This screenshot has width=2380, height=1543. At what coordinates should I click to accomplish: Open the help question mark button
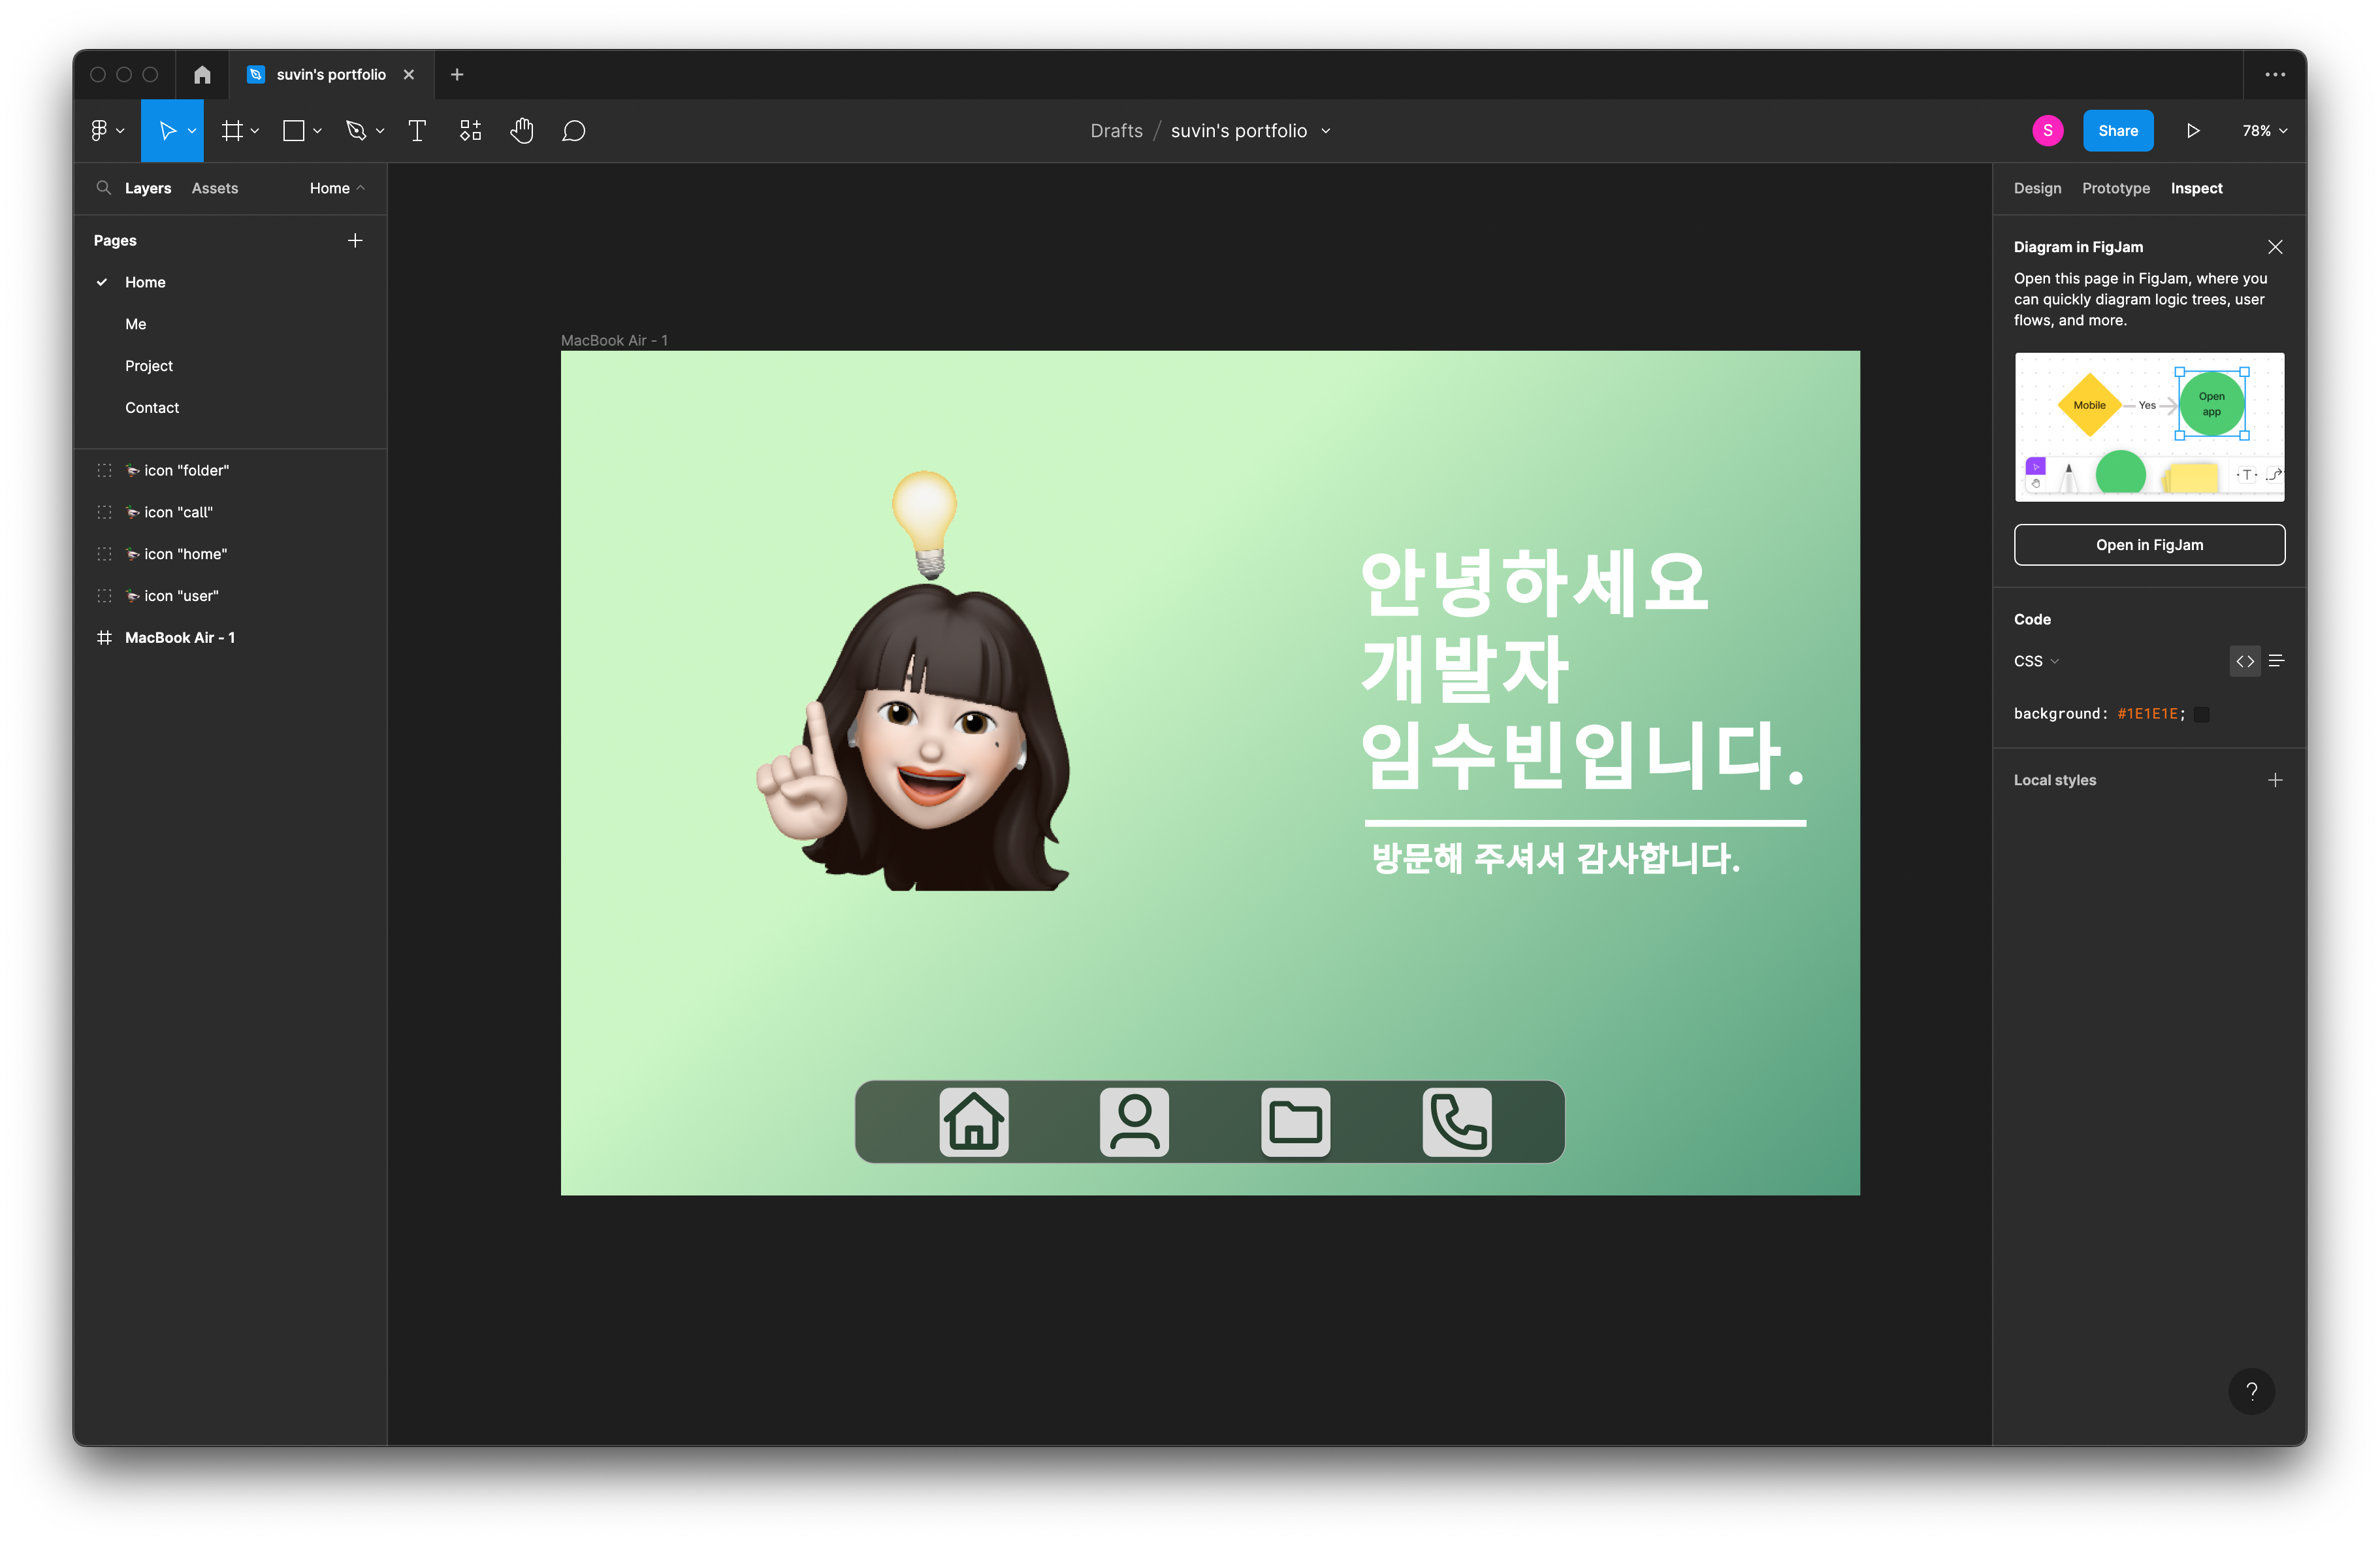click(2251, 1391)
